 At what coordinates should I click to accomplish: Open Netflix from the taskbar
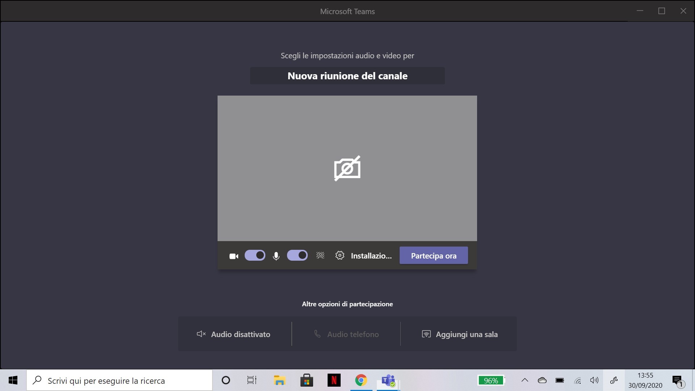point(334,380)
